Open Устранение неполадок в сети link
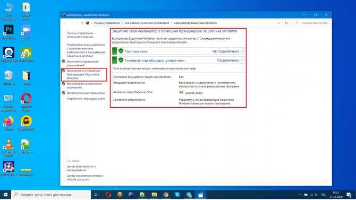This screenshot has height=200, width=356. [86, 99]
